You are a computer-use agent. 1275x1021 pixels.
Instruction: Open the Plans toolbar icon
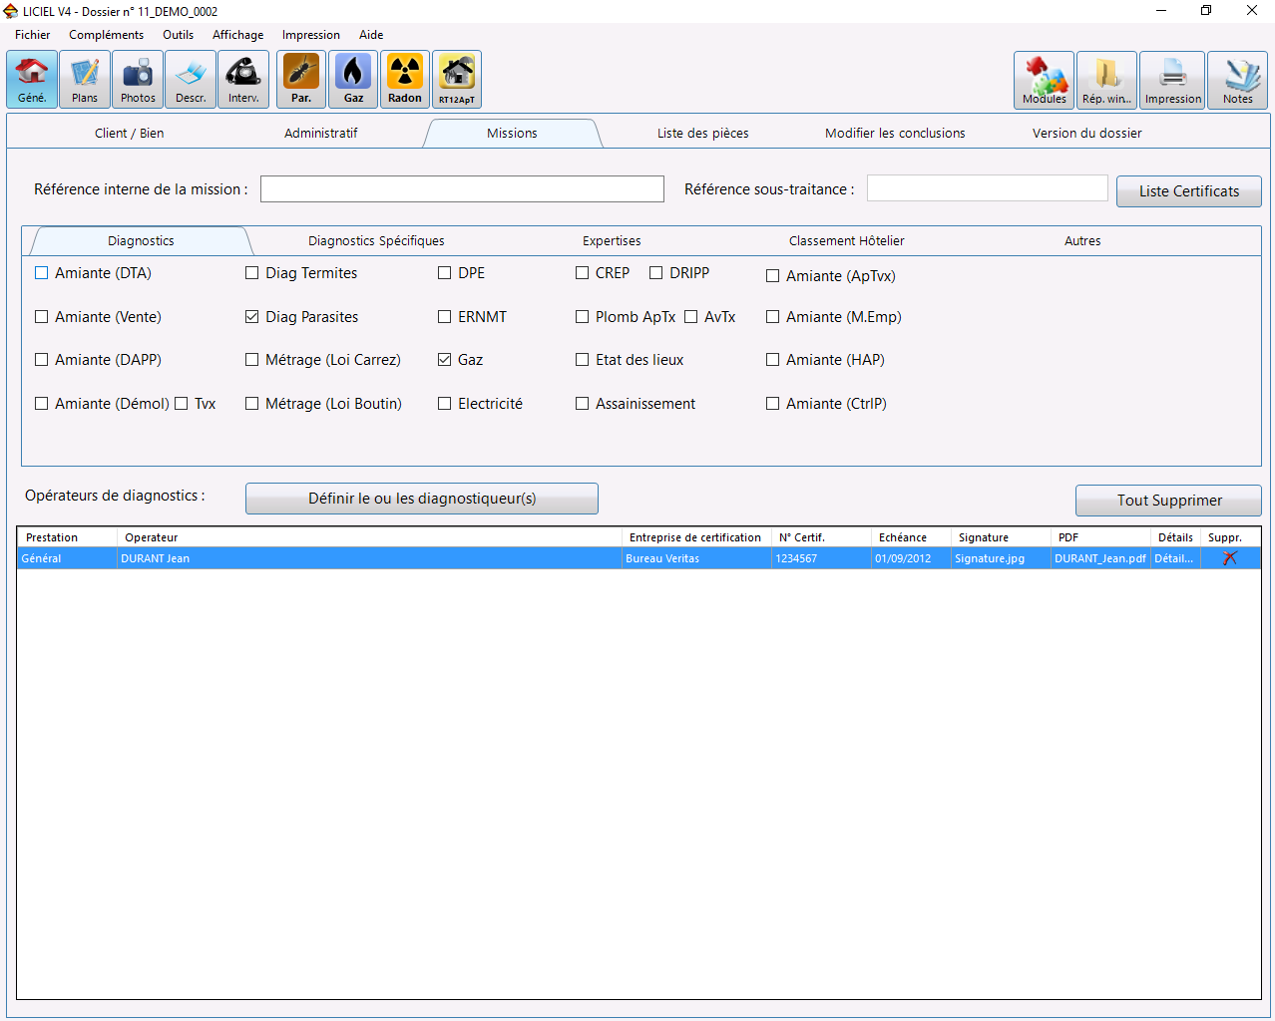click(85, 79)
